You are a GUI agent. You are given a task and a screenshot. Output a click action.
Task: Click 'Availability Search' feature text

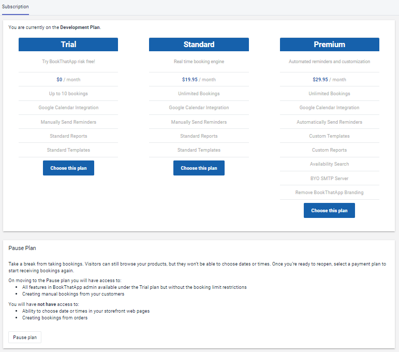329,164
